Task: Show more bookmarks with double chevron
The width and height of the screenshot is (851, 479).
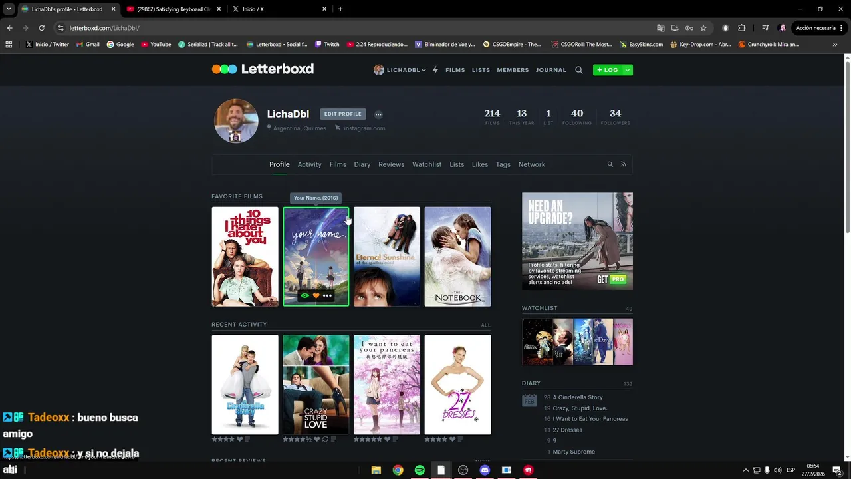Action: point(835,45)
